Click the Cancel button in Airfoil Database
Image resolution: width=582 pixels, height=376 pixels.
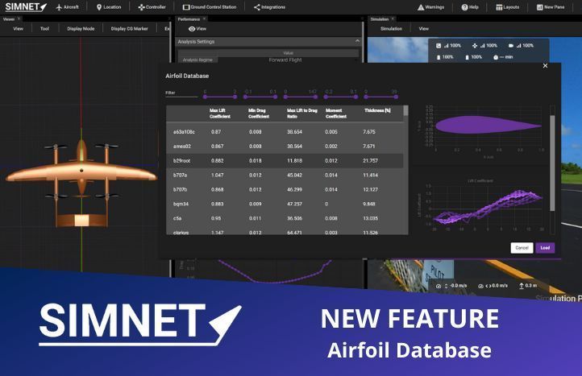point(522,248)
